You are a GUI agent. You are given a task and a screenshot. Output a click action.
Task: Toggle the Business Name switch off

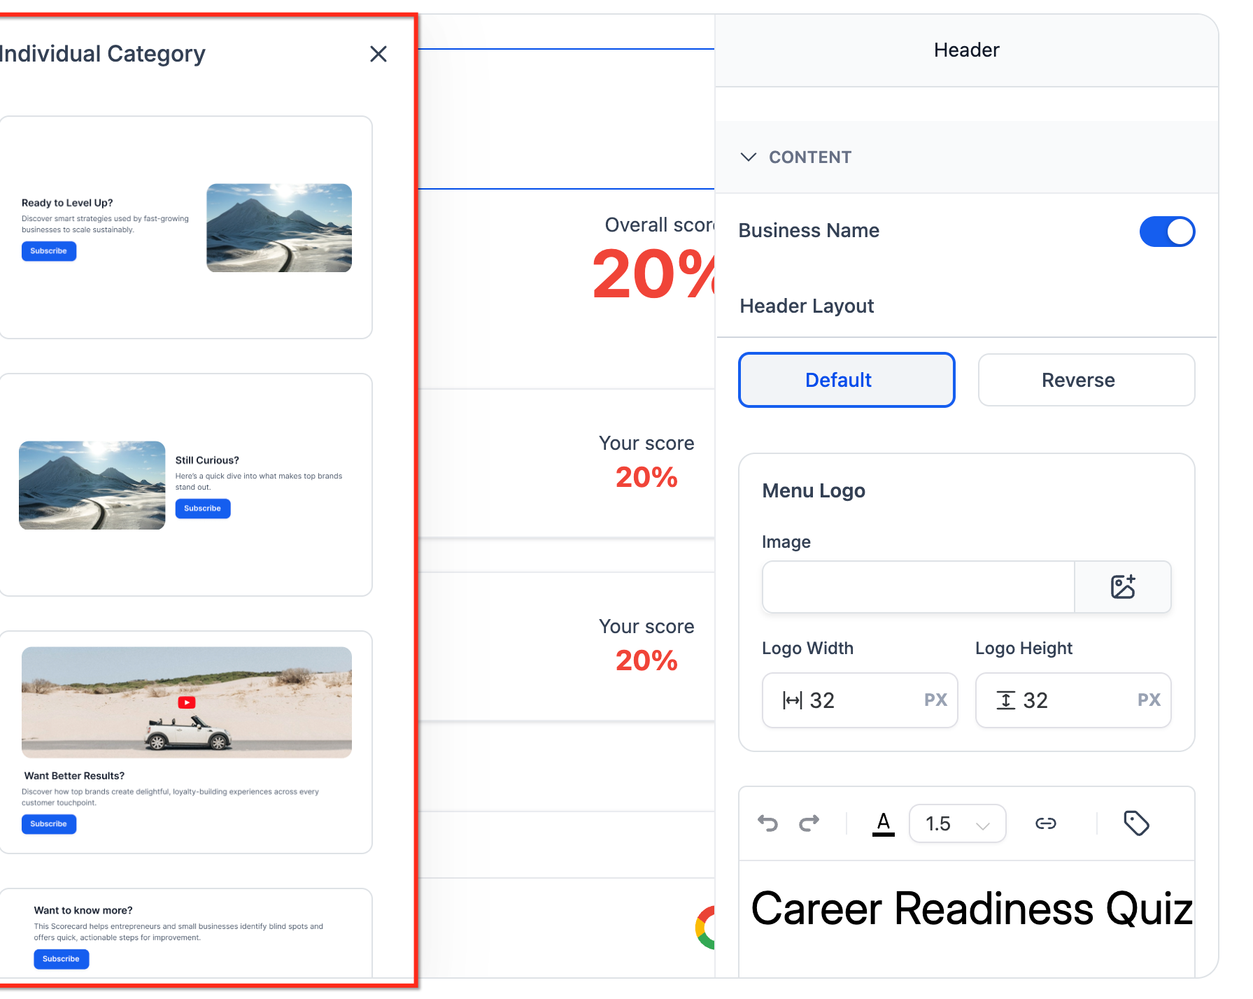click(1167, 232)
